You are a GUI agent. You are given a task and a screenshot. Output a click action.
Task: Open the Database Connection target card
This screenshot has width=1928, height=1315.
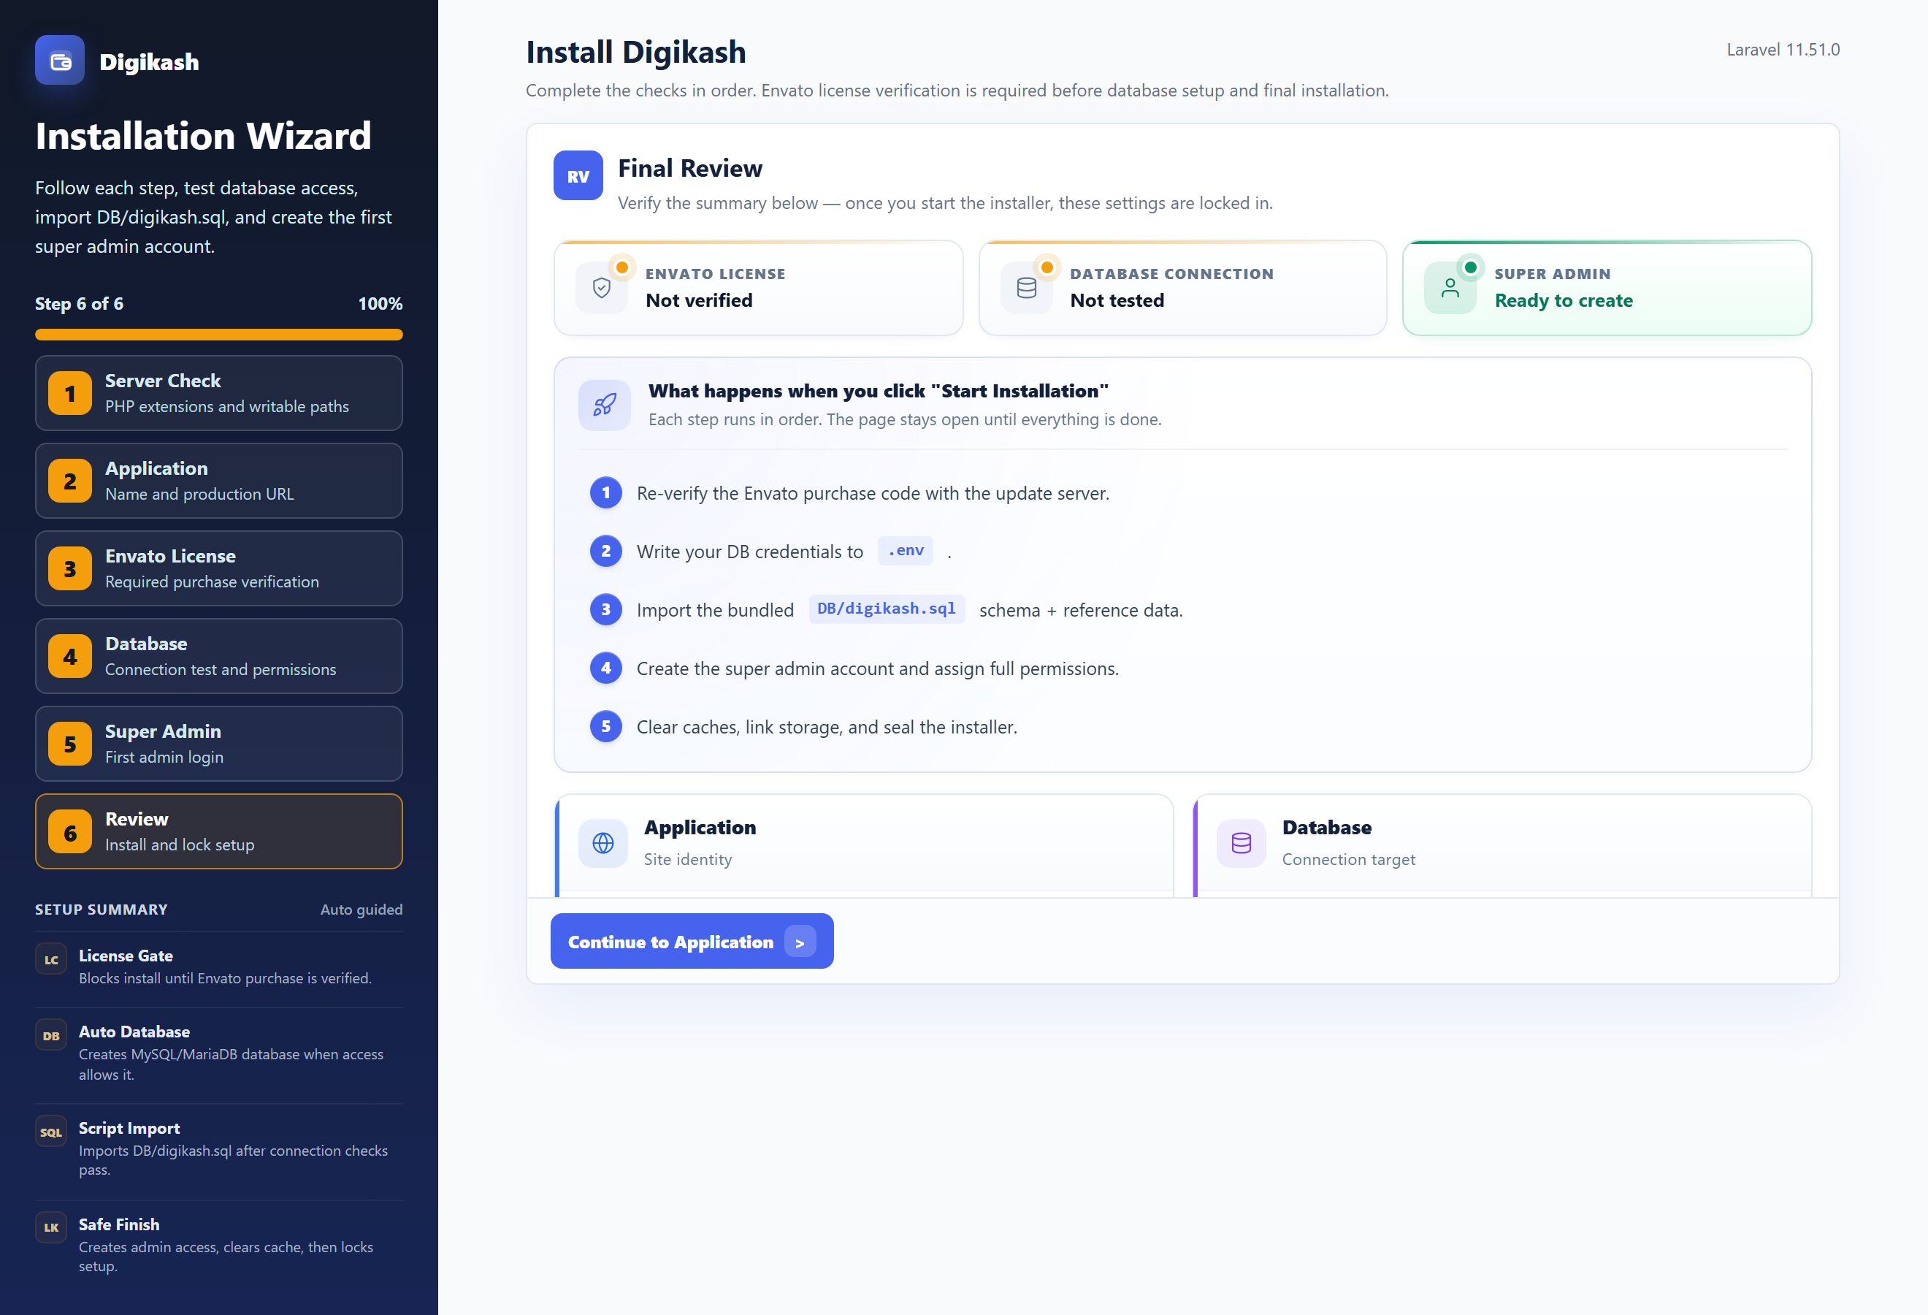tap(1502, 845)
